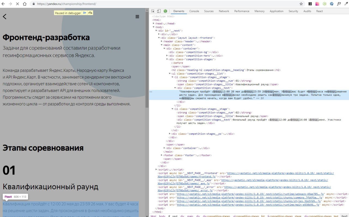Stop page loading with the X button
349x217 pixels.
[x=17, y=4]
